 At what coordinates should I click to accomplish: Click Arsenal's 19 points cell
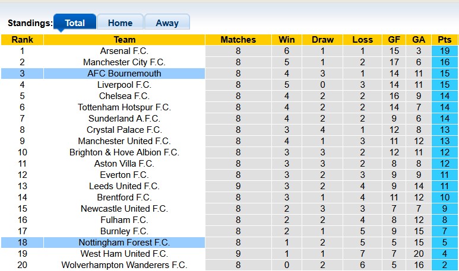point(445,51)
